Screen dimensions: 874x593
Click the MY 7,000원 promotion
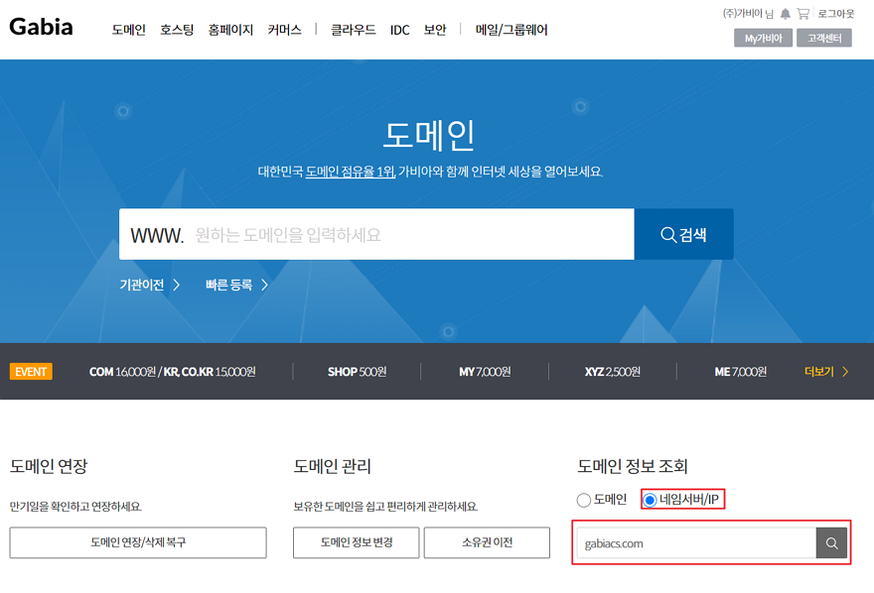[x=485, y=372]
